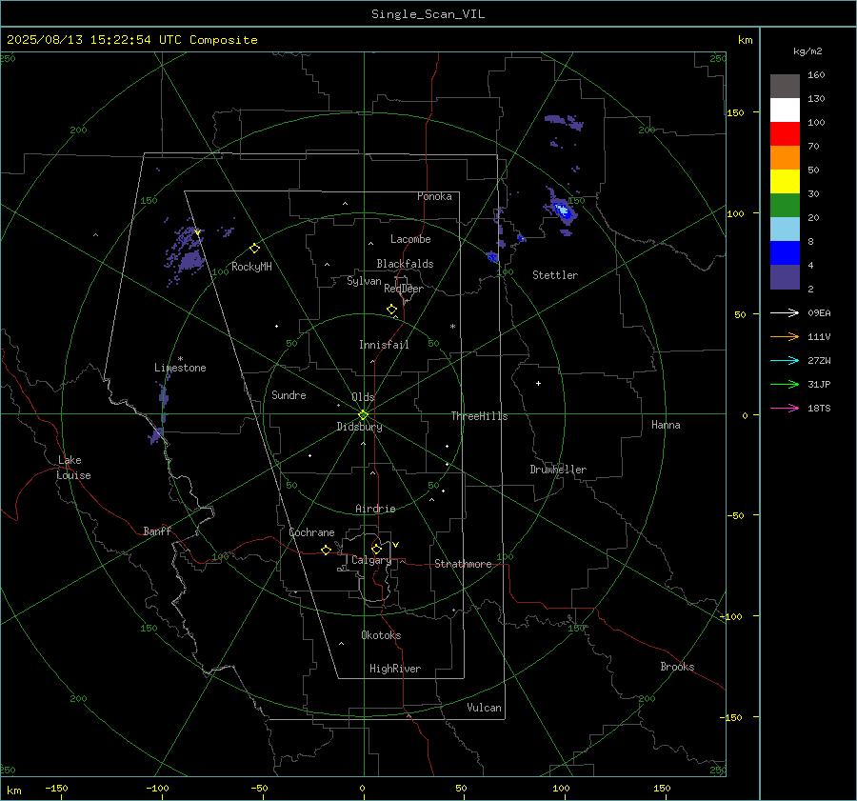This screenshot has height=801, width=857.
Task: Pick the orange 50-70 legend color block
Action: pos(785,157)
